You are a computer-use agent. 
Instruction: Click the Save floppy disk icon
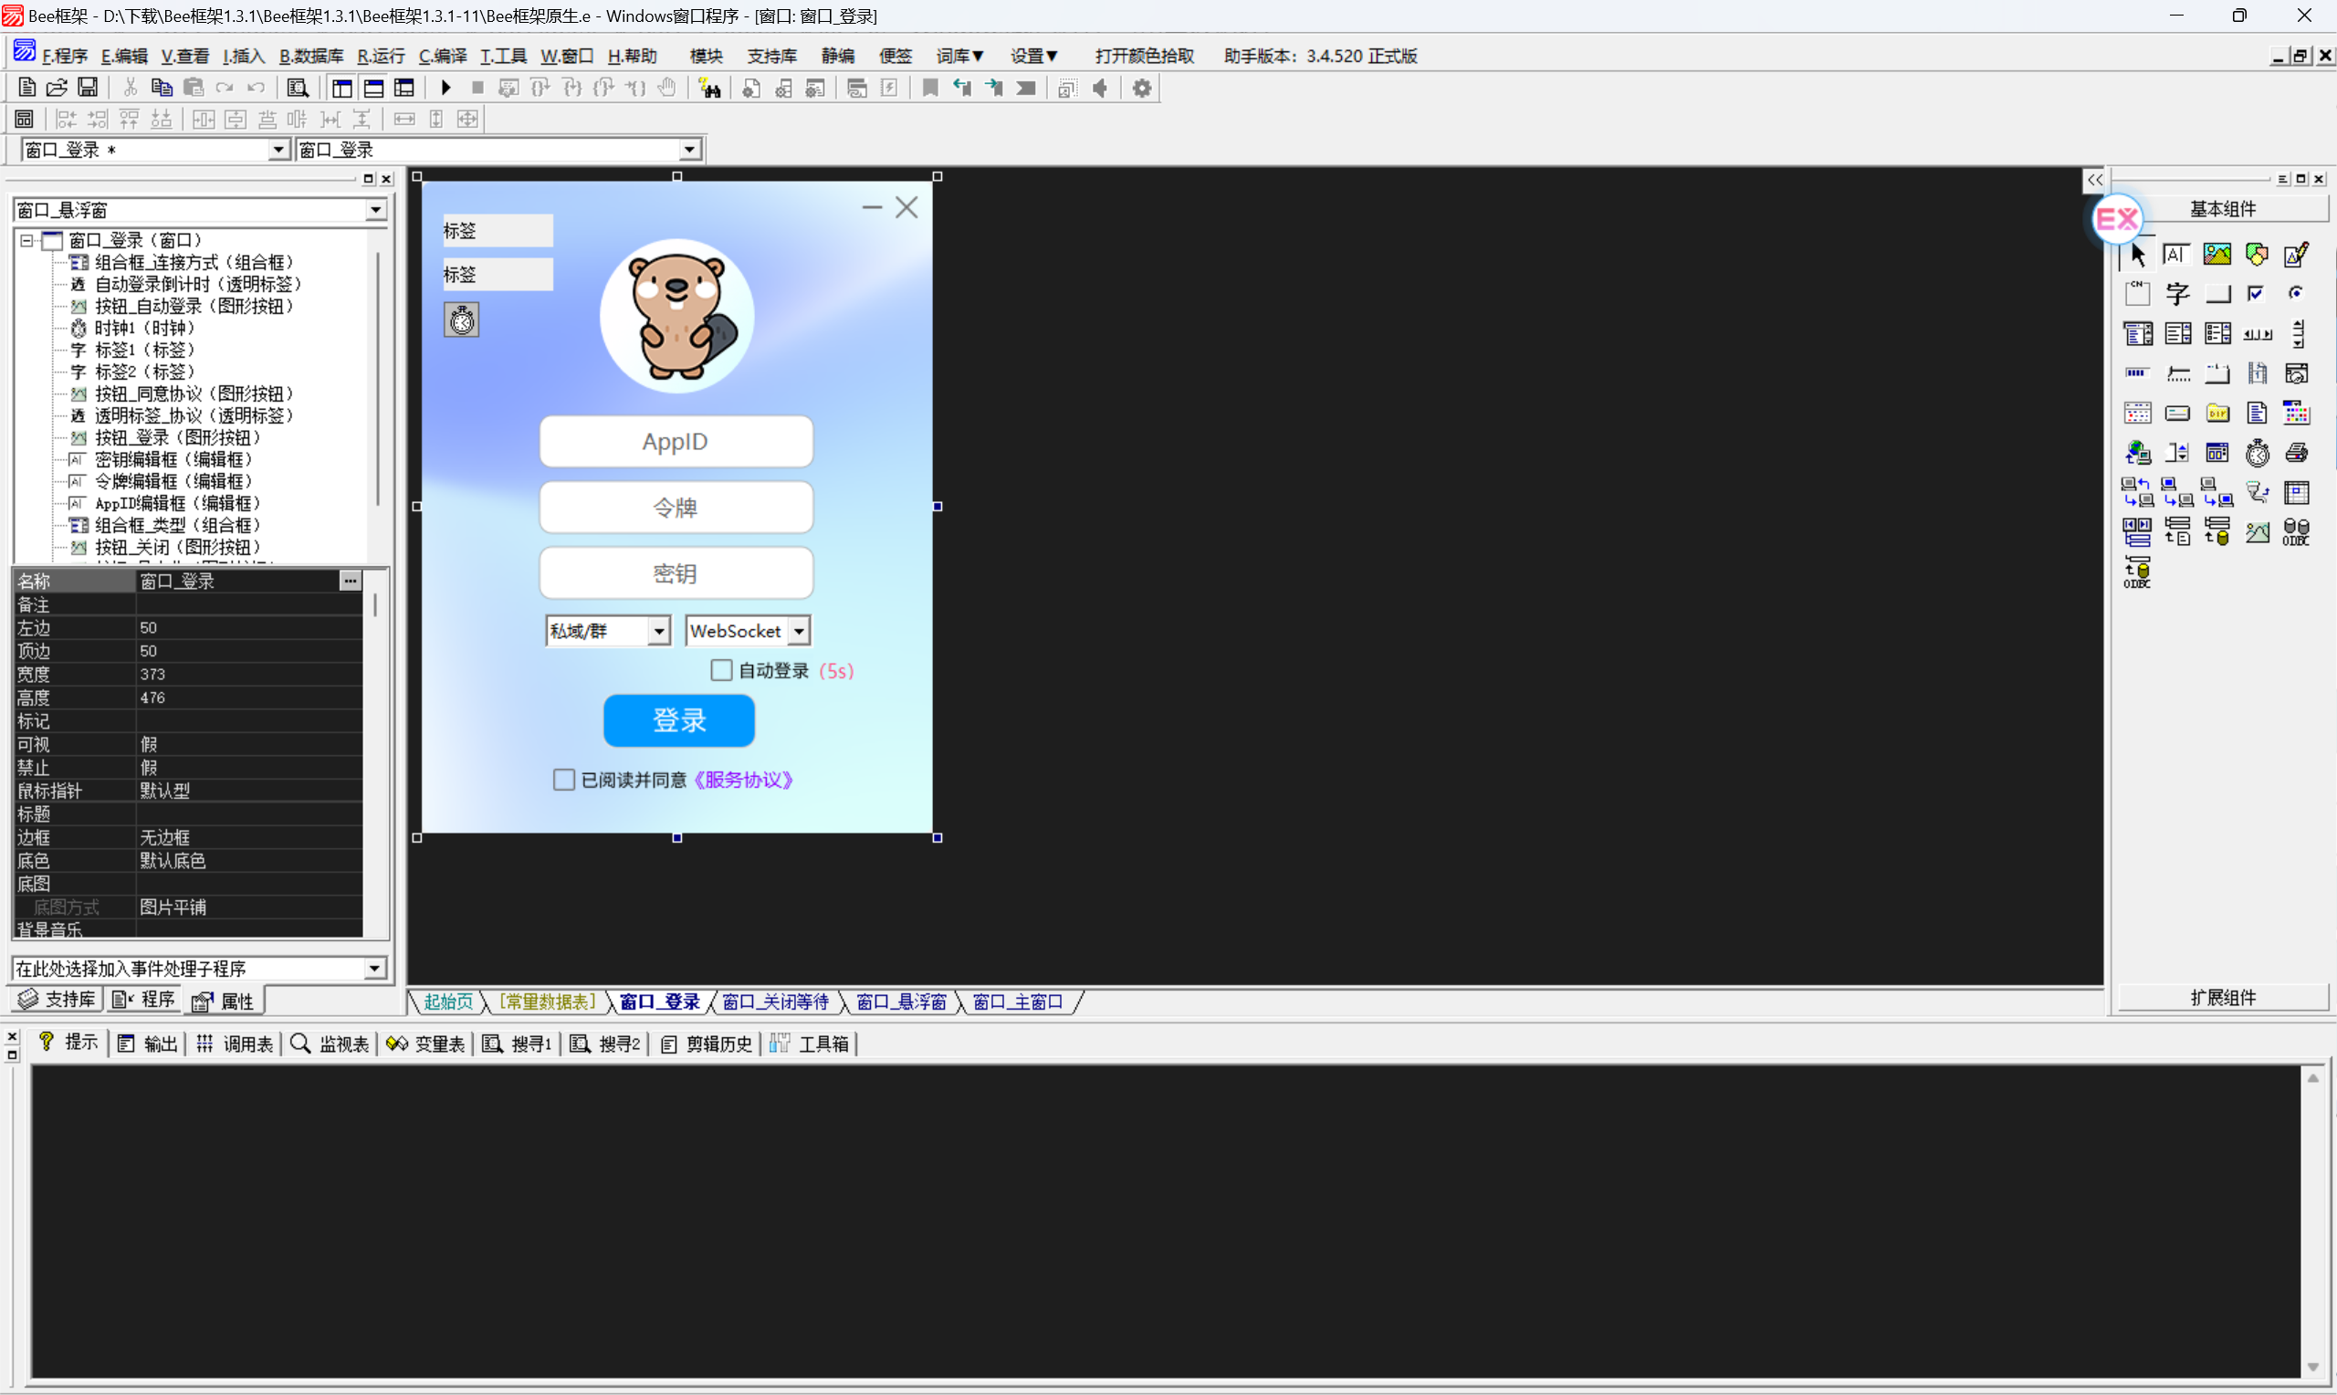click(x=88, y=88)
